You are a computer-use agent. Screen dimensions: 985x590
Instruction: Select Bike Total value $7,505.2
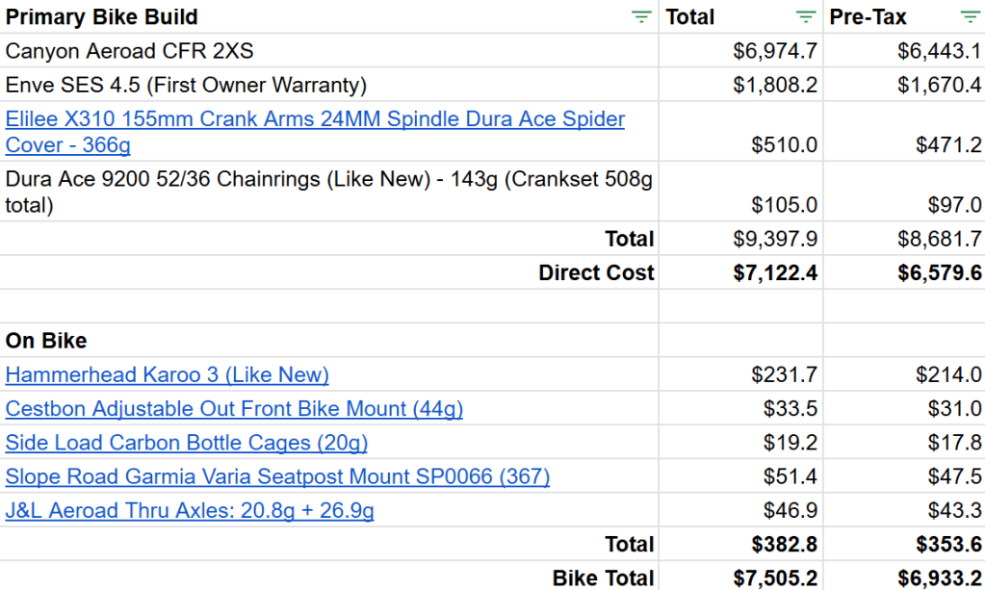(x=775, y=577)
